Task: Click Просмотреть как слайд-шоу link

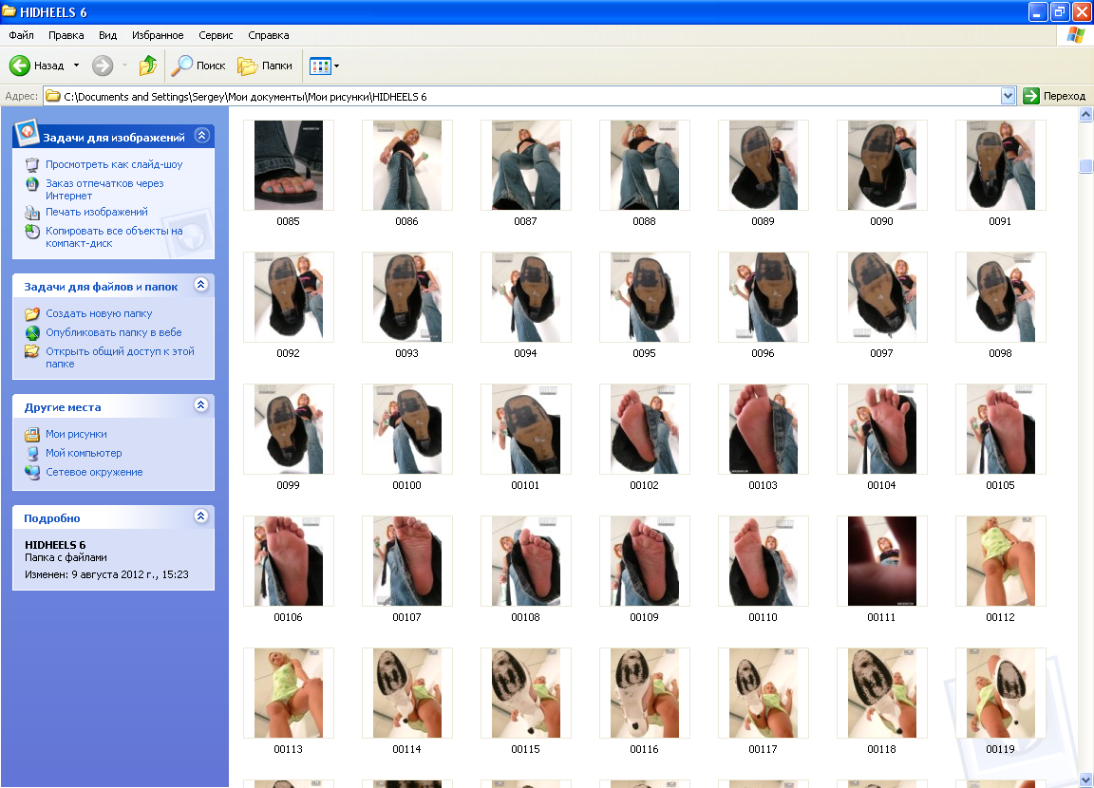Action: pyautogui.click(x=114, y=164)
